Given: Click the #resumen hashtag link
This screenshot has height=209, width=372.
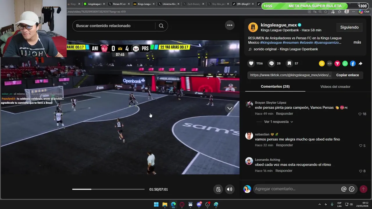Looking at the screenshot, I should pyautogui.click(x=291, y=42).
